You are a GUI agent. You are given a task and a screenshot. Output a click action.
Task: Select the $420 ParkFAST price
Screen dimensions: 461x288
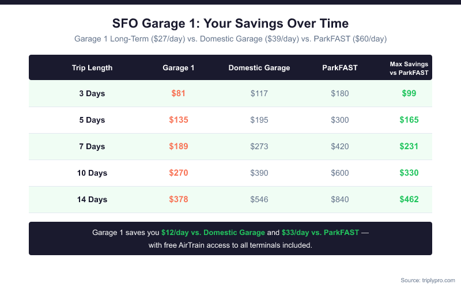click(340, 146)
